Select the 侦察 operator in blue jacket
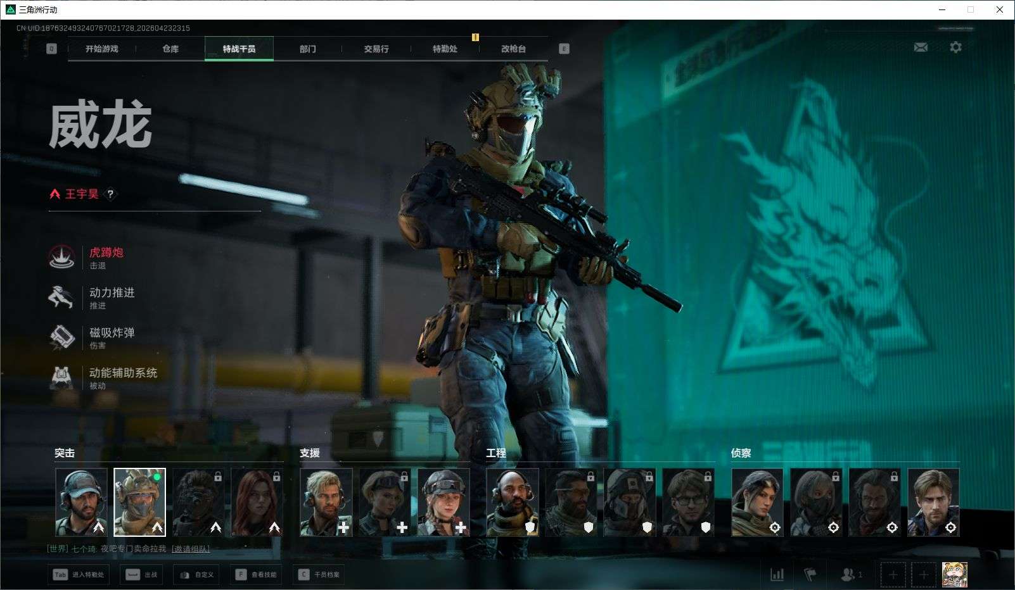Image resolution: width=1015 pixels, height=590 pixels. [933, 502]
